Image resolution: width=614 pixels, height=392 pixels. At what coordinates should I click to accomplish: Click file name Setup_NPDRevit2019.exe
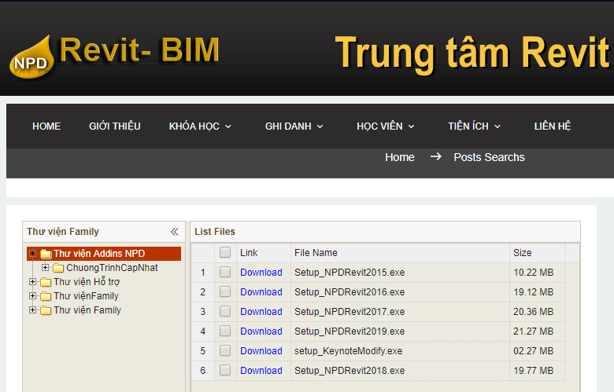click(x=350, y=331)
